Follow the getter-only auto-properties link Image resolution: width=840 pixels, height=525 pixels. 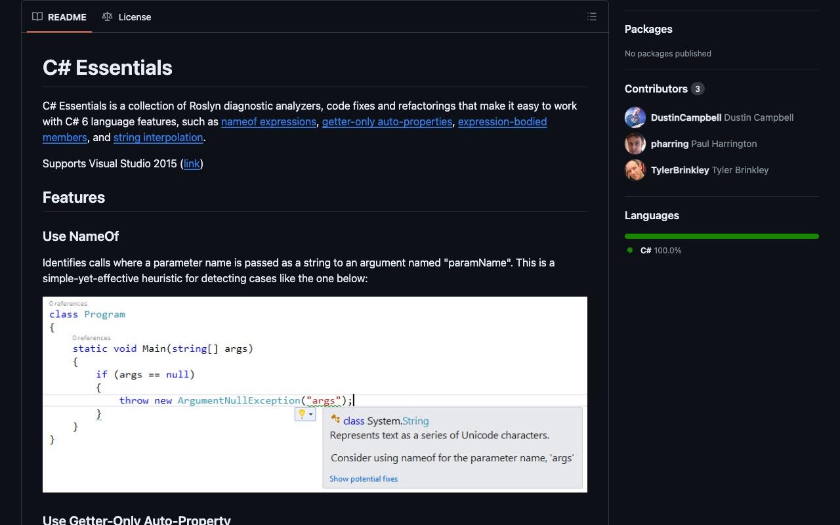387,121
